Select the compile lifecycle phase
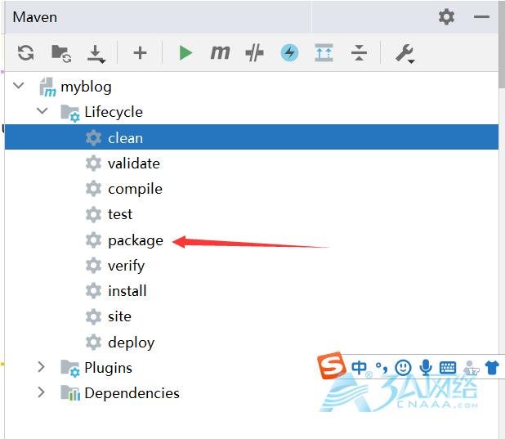The width and height of the screenshot is (505, 439). pos(135,189)
